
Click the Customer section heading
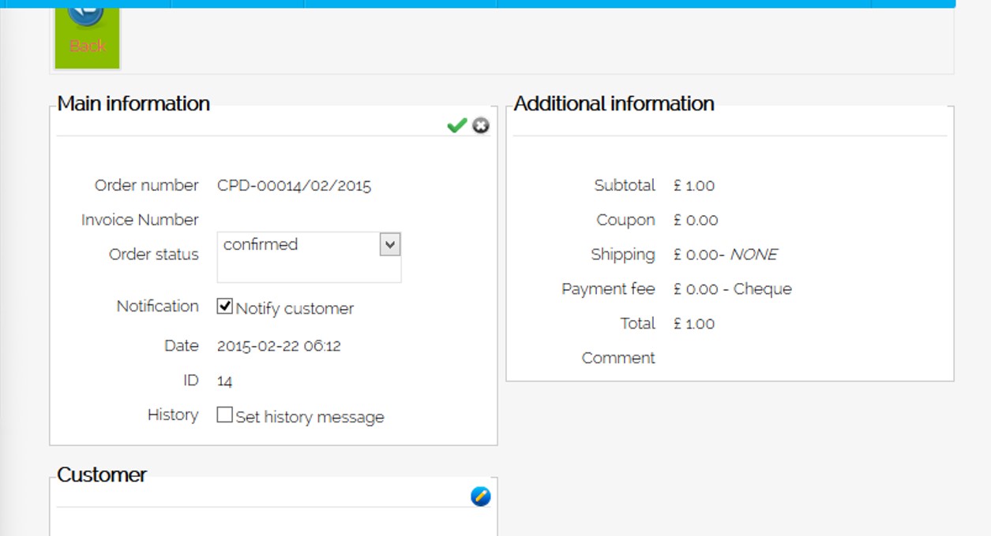pos(102,475)
